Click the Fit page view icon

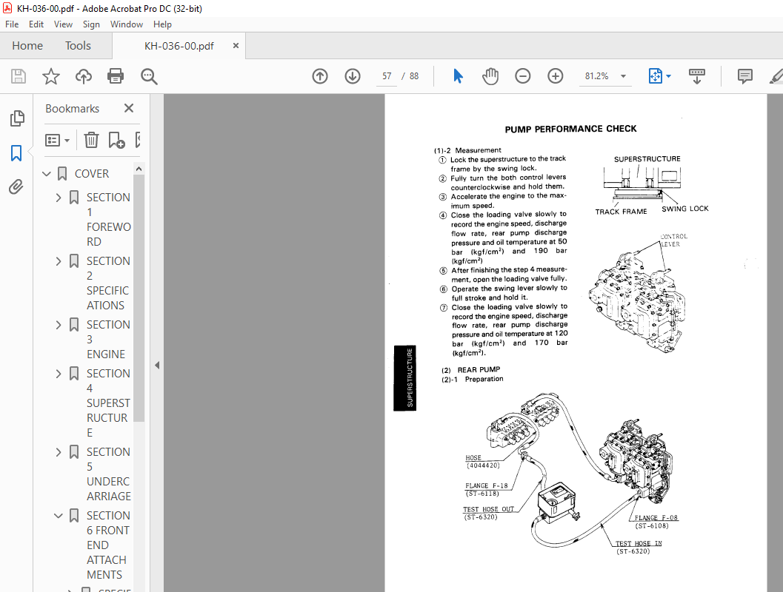click(655, 76)
